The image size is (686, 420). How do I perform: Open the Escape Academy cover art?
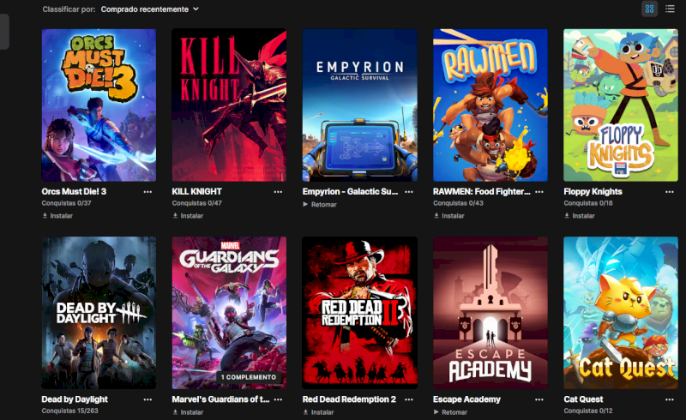pyautogui.click(x=490, y=313)
